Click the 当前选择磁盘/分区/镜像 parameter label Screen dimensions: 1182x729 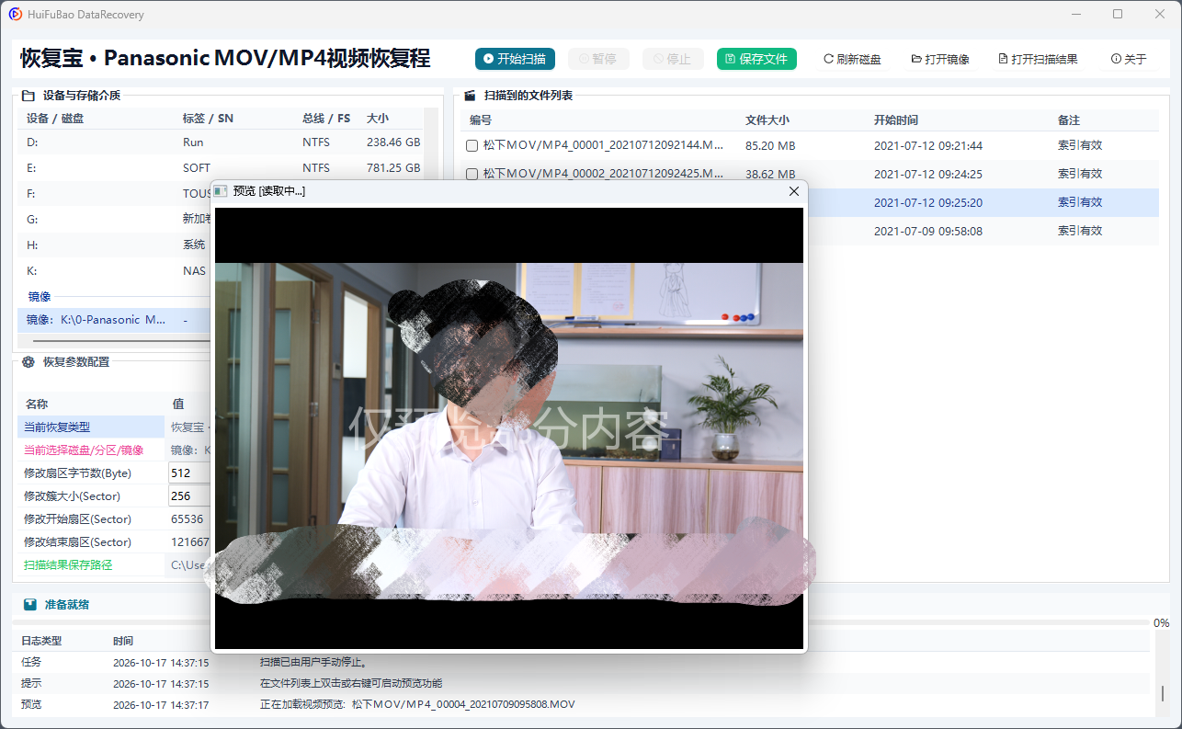click(84, 450)
